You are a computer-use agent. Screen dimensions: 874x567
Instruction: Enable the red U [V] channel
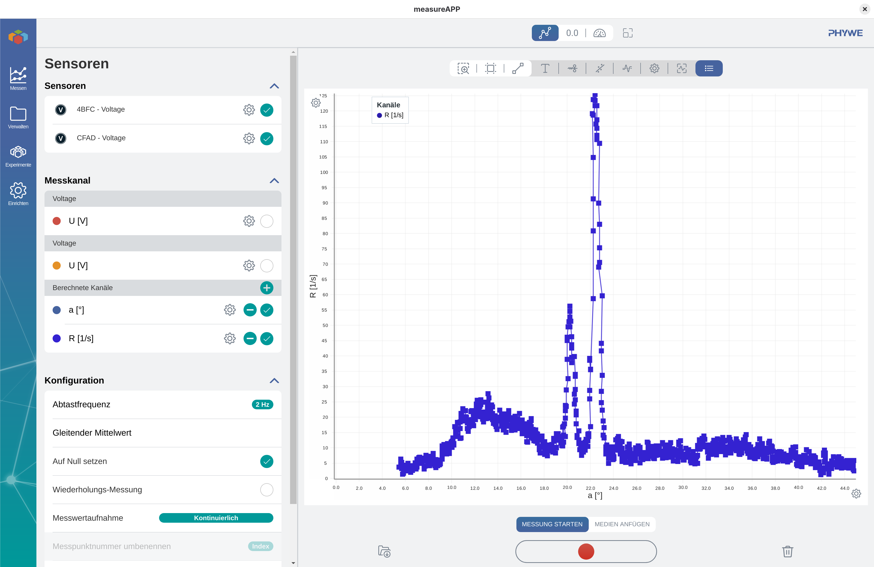(267, 221)
